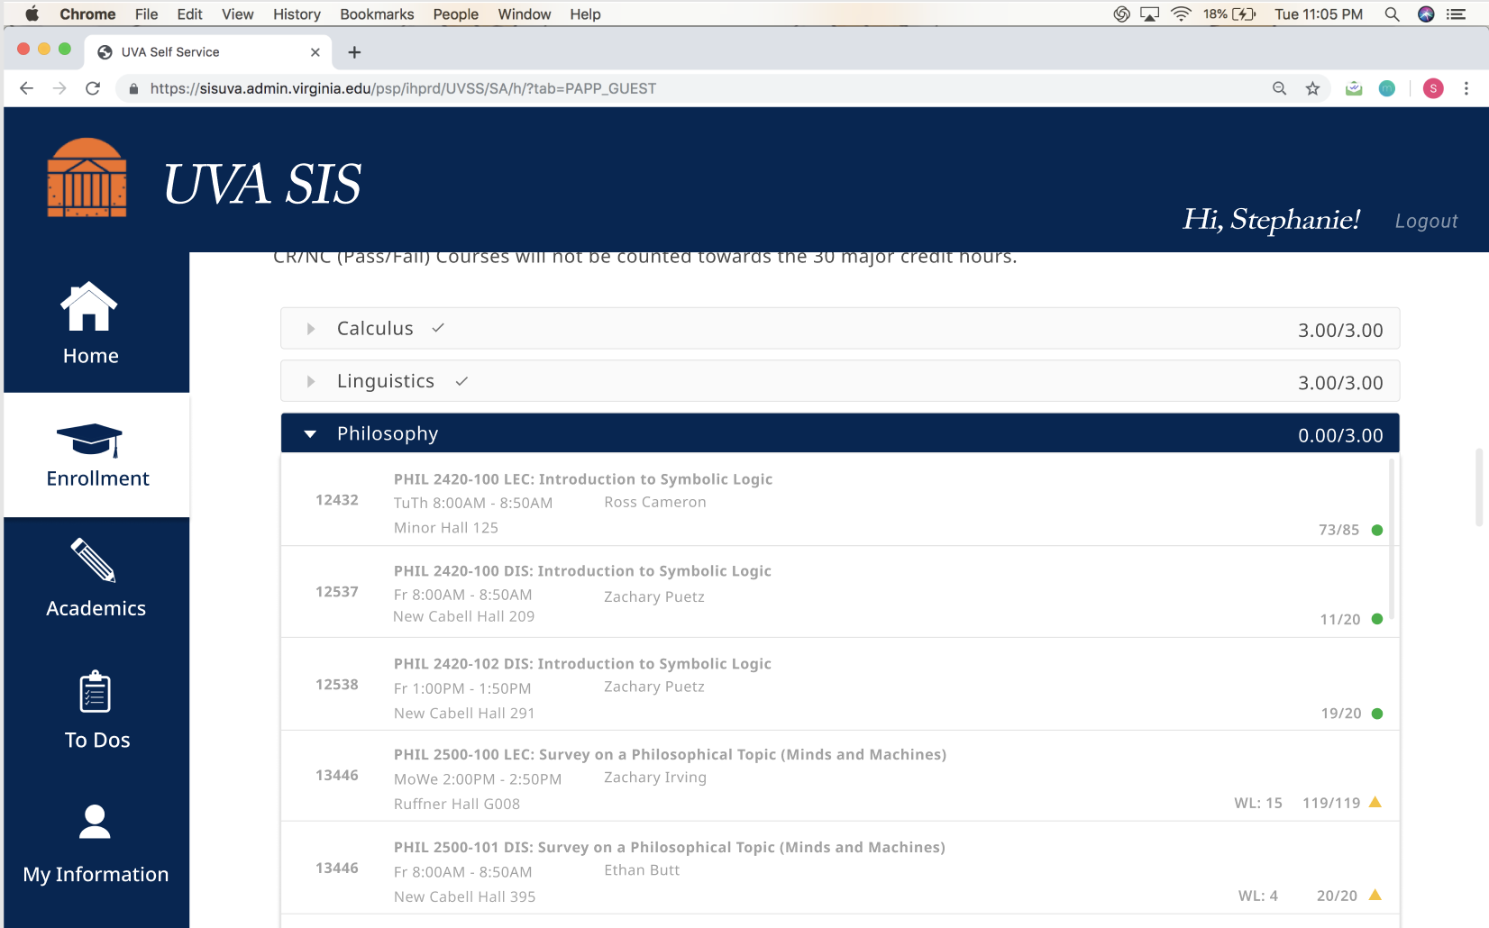Open the View menu

(238, 14)
